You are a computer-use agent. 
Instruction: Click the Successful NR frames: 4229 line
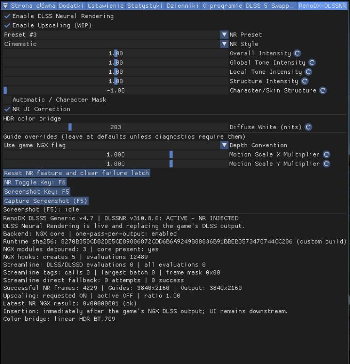pyautogui.click(x=122, y=288)
